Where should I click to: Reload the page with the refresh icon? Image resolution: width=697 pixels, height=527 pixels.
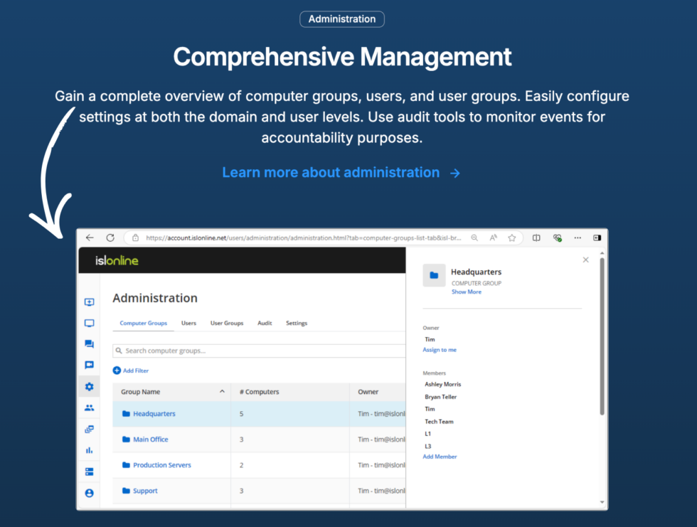point(110,238)
